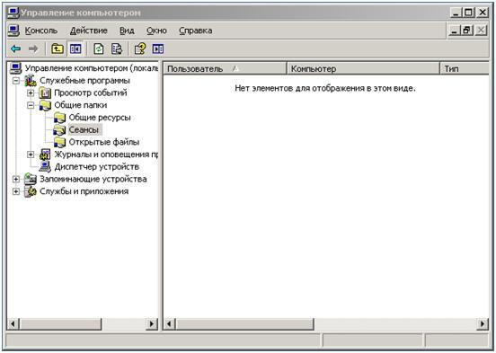Restore the inner console child window
Screen dimensions: 496x353
(466, 31)
